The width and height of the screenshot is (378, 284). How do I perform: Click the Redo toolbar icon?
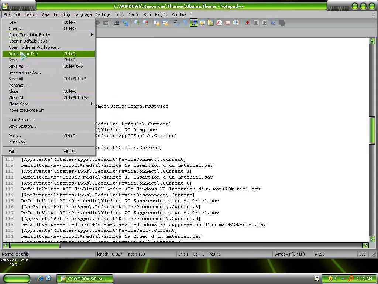(x=106, y=23)
